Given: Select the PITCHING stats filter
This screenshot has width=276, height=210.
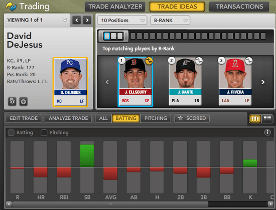Looking at the screenshot, I should point(156,118).
